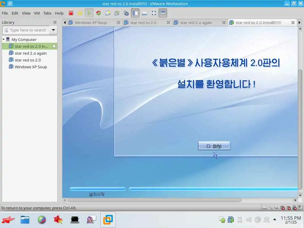Click the sound card device status icon

tap(283, 208)
